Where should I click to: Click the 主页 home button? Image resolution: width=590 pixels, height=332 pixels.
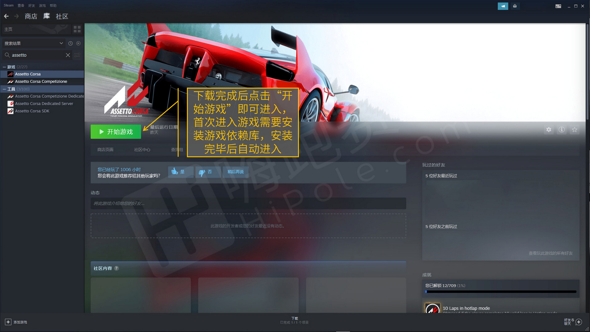[36, 29]
